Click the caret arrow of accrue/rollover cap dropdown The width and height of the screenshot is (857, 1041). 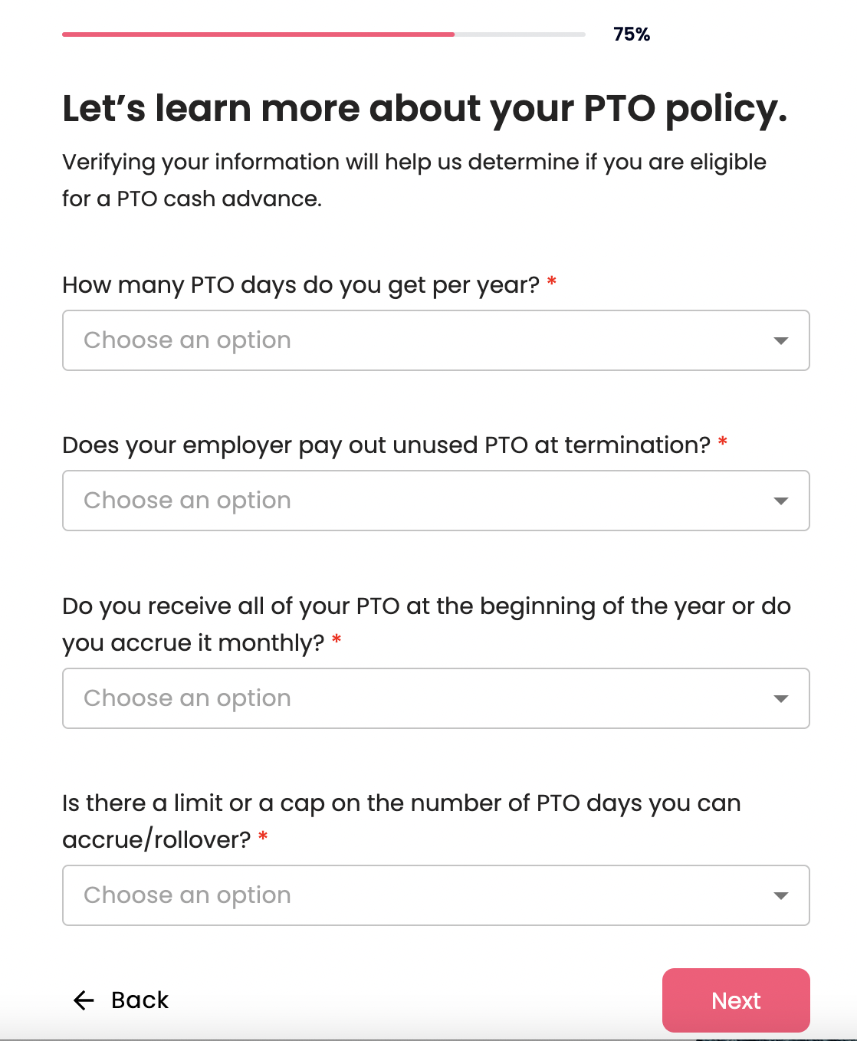point(781,895)
